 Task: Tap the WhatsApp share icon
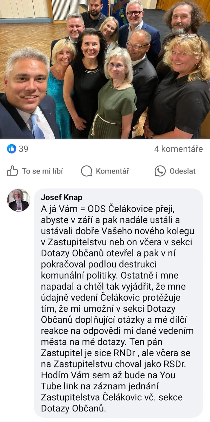160,171
